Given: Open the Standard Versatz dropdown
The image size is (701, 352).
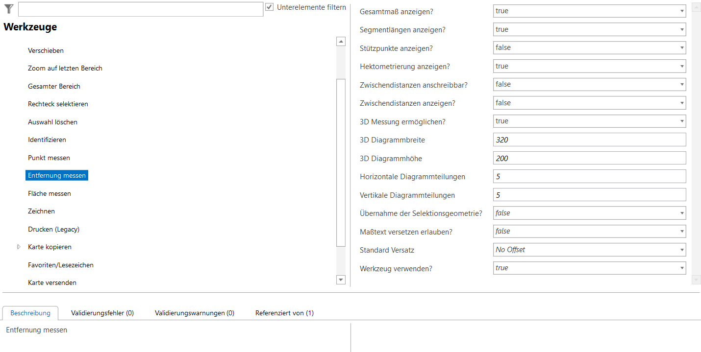Looking at the screenshot, I should pos(589,250).
